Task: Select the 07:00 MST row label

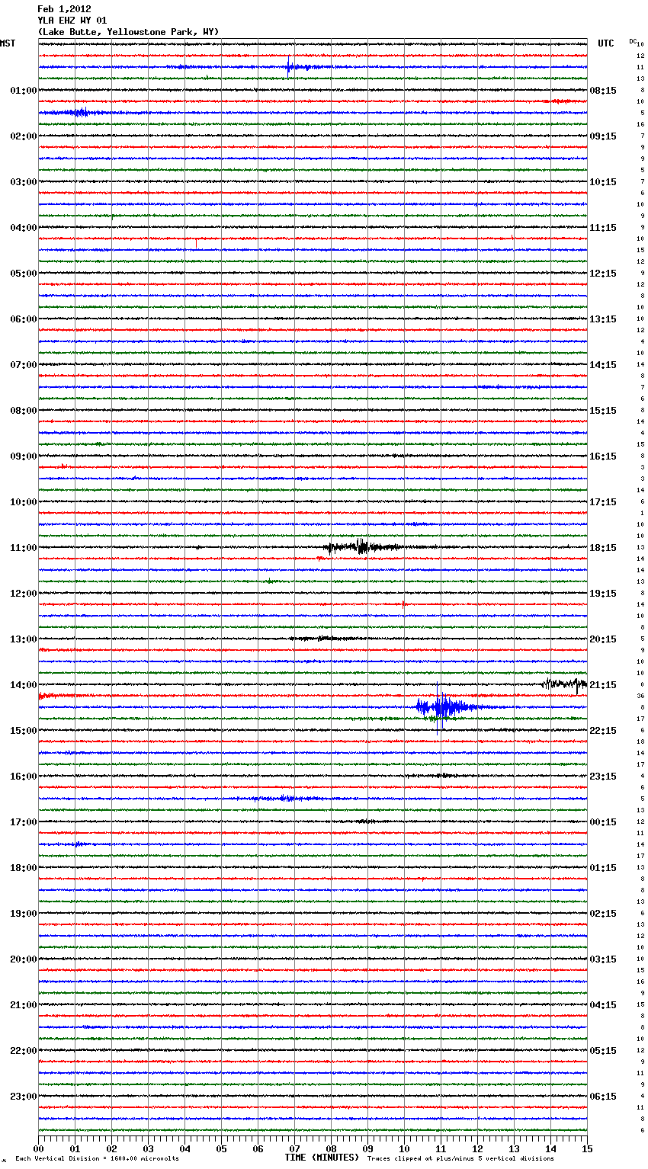Action: pyautogui.click(x=24, y=365)
